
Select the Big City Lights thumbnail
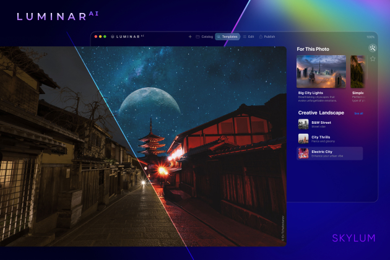[x=321, y=72]
